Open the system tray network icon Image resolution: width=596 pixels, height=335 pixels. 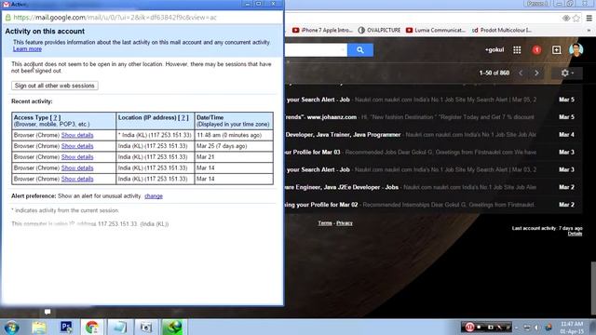(527, 328)
